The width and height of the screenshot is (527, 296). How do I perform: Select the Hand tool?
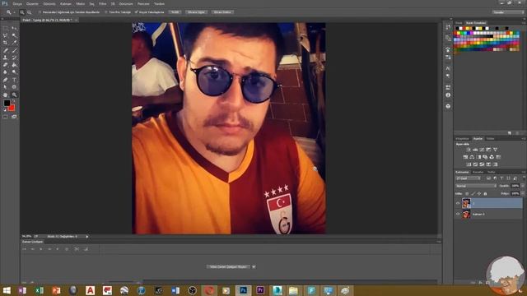coord(6,95)
